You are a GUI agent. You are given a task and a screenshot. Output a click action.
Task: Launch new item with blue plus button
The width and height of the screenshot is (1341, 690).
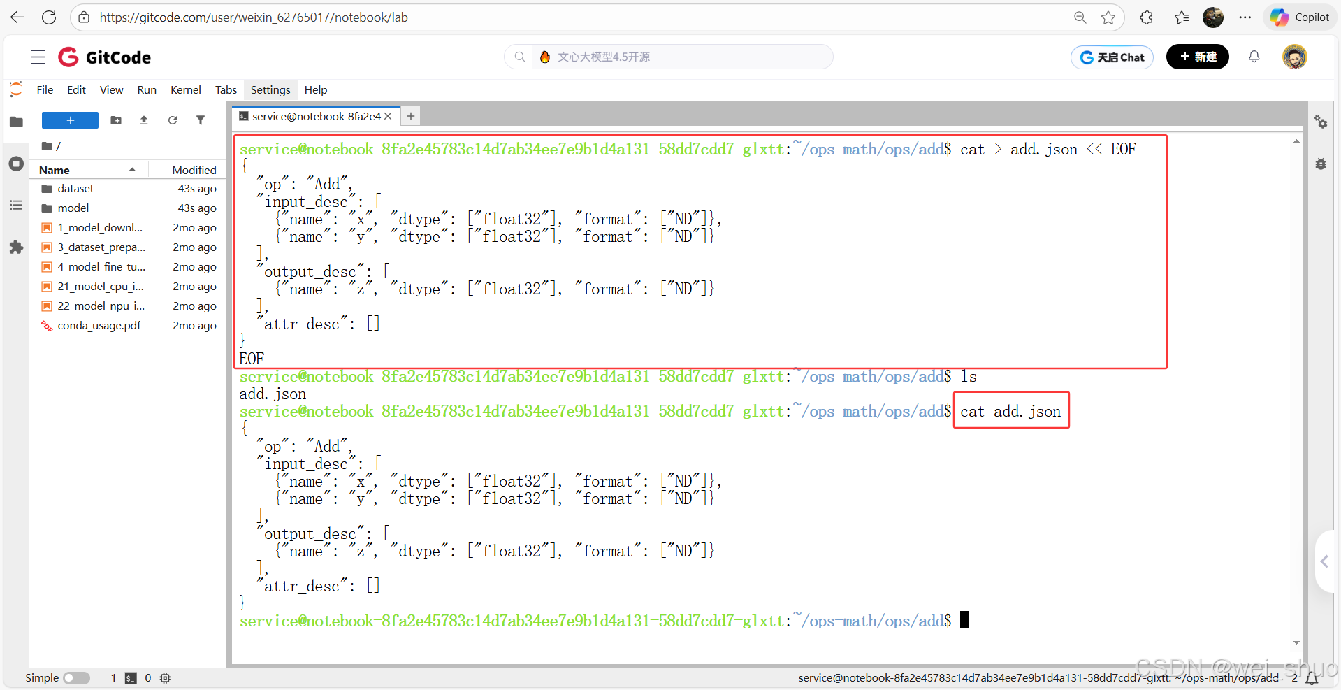70,120
